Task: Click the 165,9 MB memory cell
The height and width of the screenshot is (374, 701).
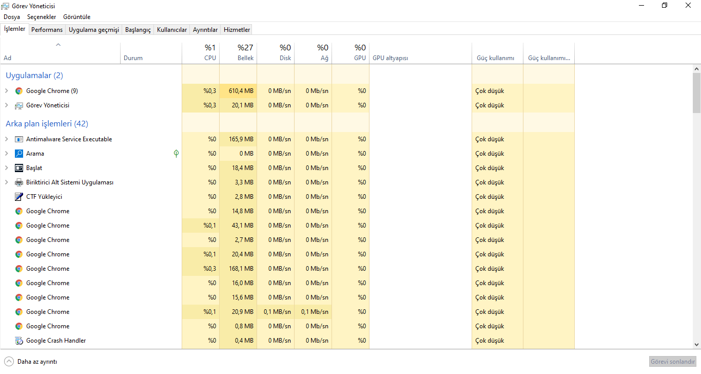Action: click(x=238, y=139)
